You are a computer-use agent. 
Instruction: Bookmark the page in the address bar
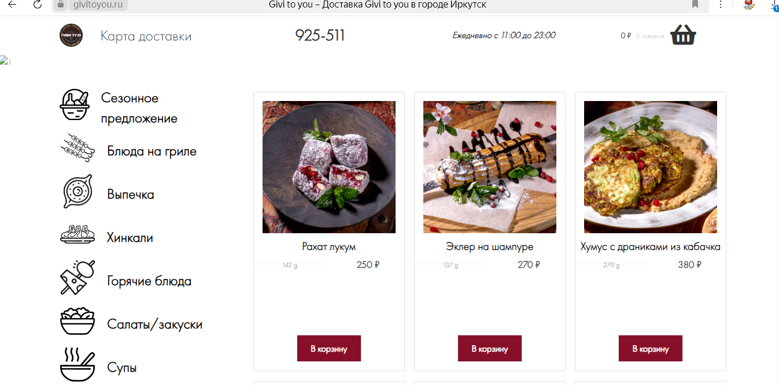(695, 5)
